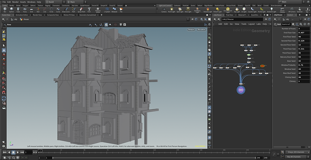
Task: Click the Layout menu in network editor
Action: pos(251,24)
